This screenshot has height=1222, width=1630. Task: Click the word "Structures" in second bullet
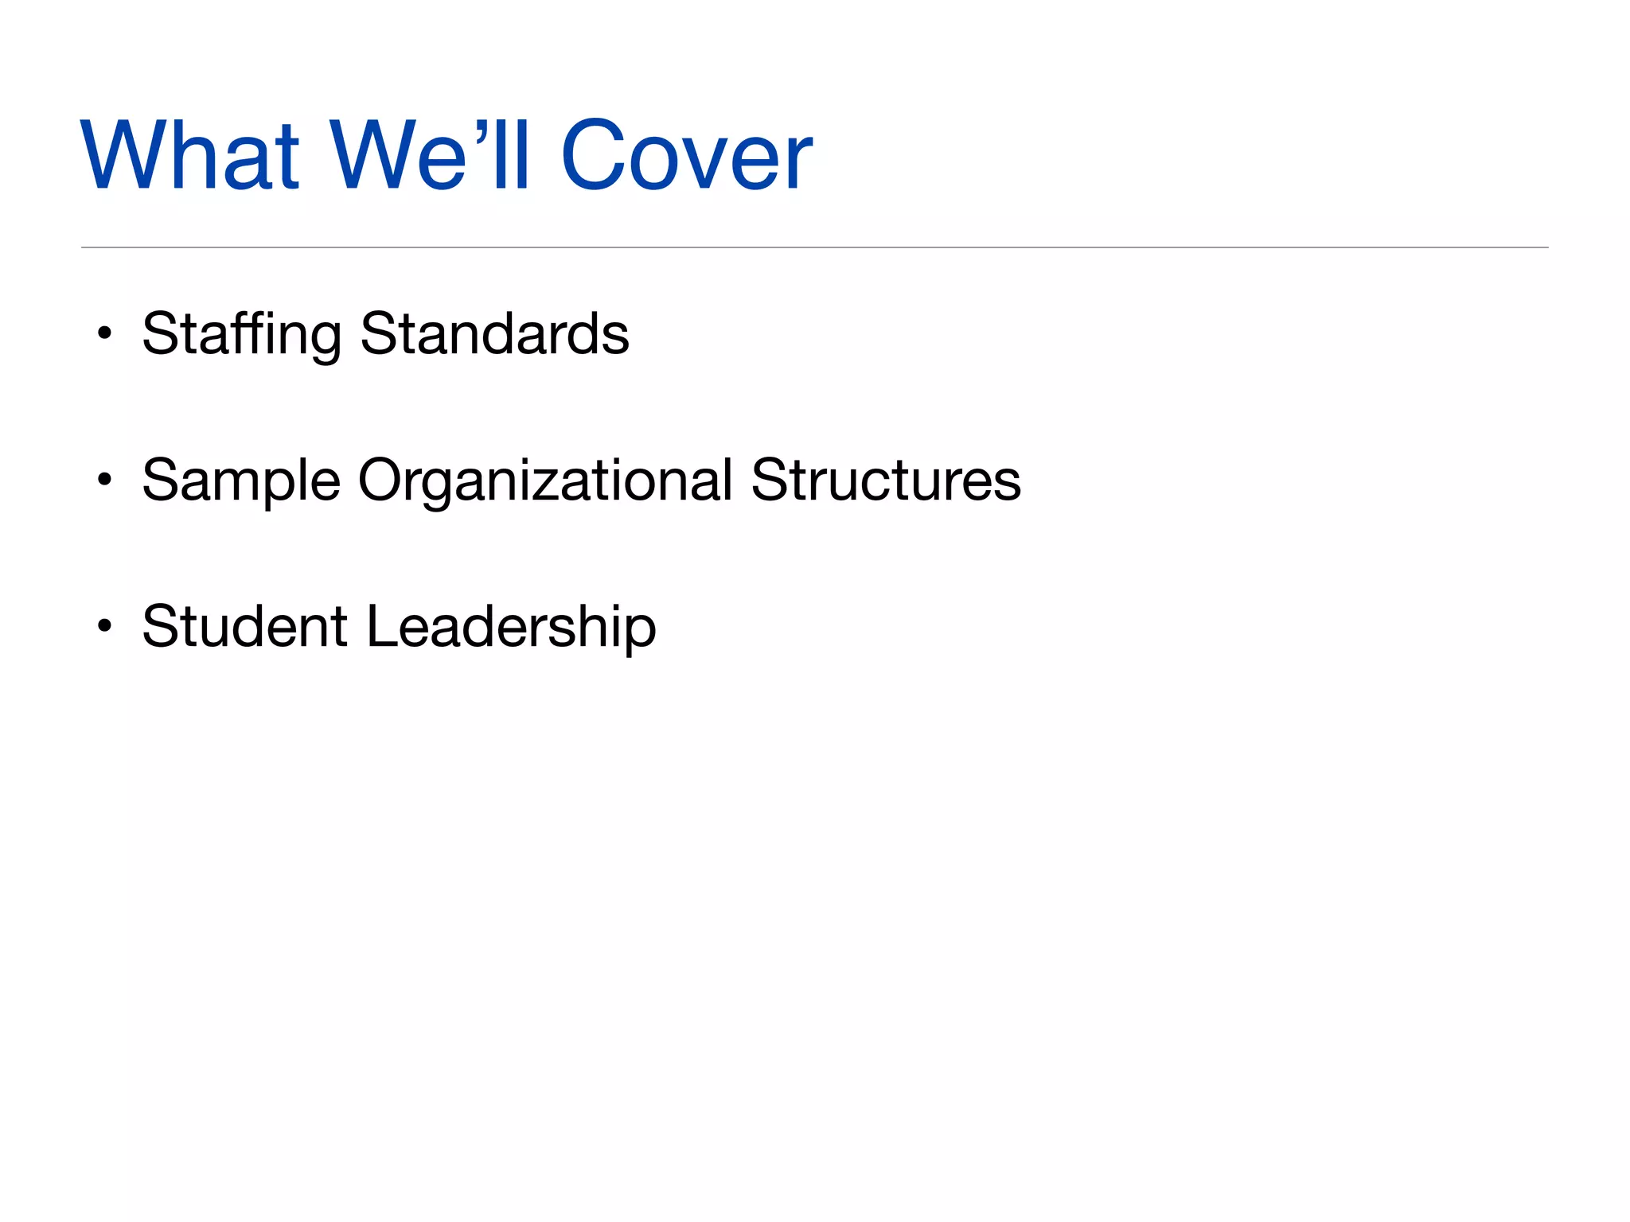885,481
